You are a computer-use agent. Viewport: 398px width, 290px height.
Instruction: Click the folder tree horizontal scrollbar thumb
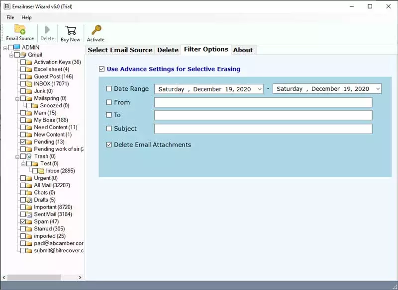pyautogui.click(x=34, y=277)
